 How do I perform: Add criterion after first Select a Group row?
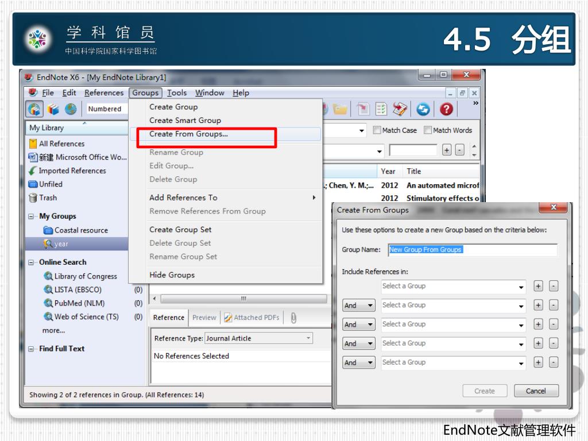539,286
